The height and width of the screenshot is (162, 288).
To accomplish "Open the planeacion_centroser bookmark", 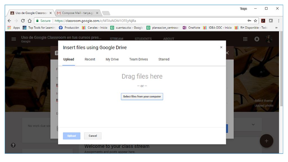I will (x=163, y=28).
